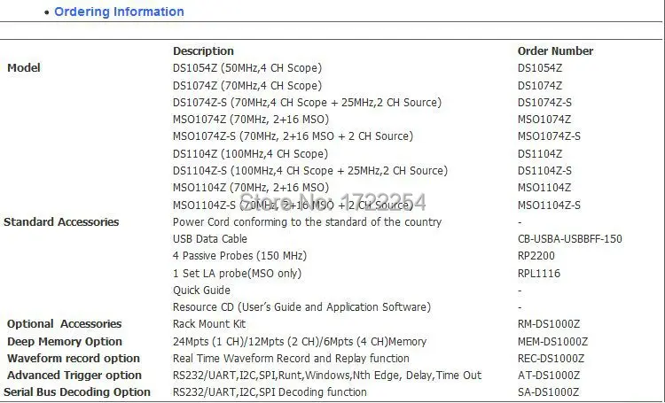Click order number RP2200
This screenshot has height=403, width=665.
click(536, 256)
